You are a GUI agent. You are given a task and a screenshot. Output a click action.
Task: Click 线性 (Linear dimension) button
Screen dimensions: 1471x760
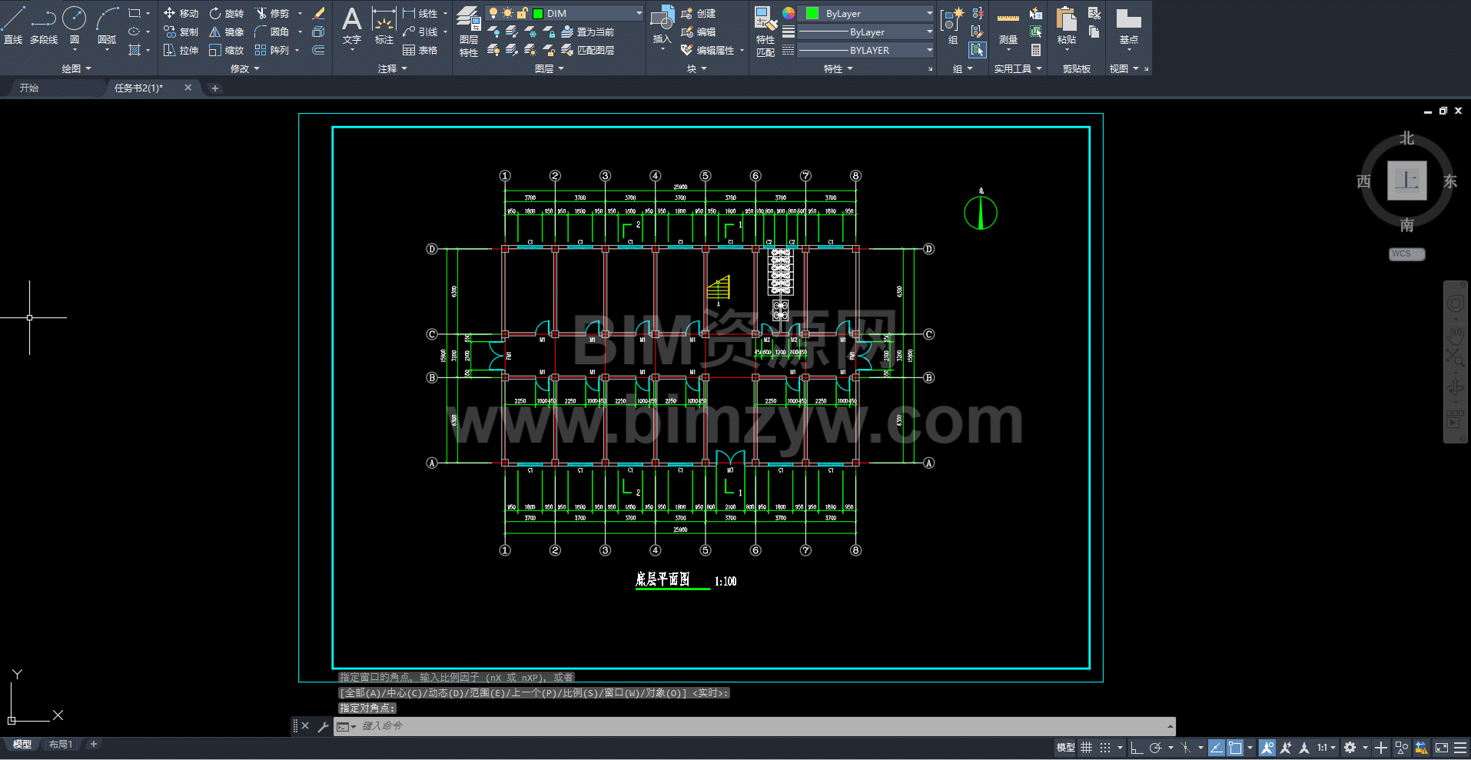click(x=420, y=13)
